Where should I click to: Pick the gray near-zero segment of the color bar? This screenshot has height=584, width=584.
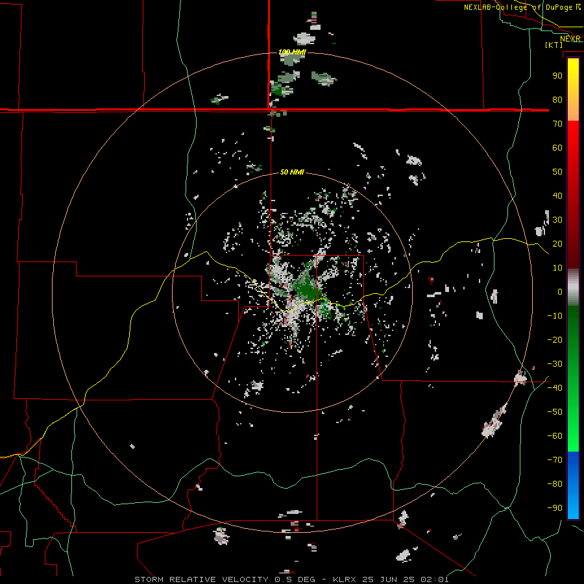573,287
